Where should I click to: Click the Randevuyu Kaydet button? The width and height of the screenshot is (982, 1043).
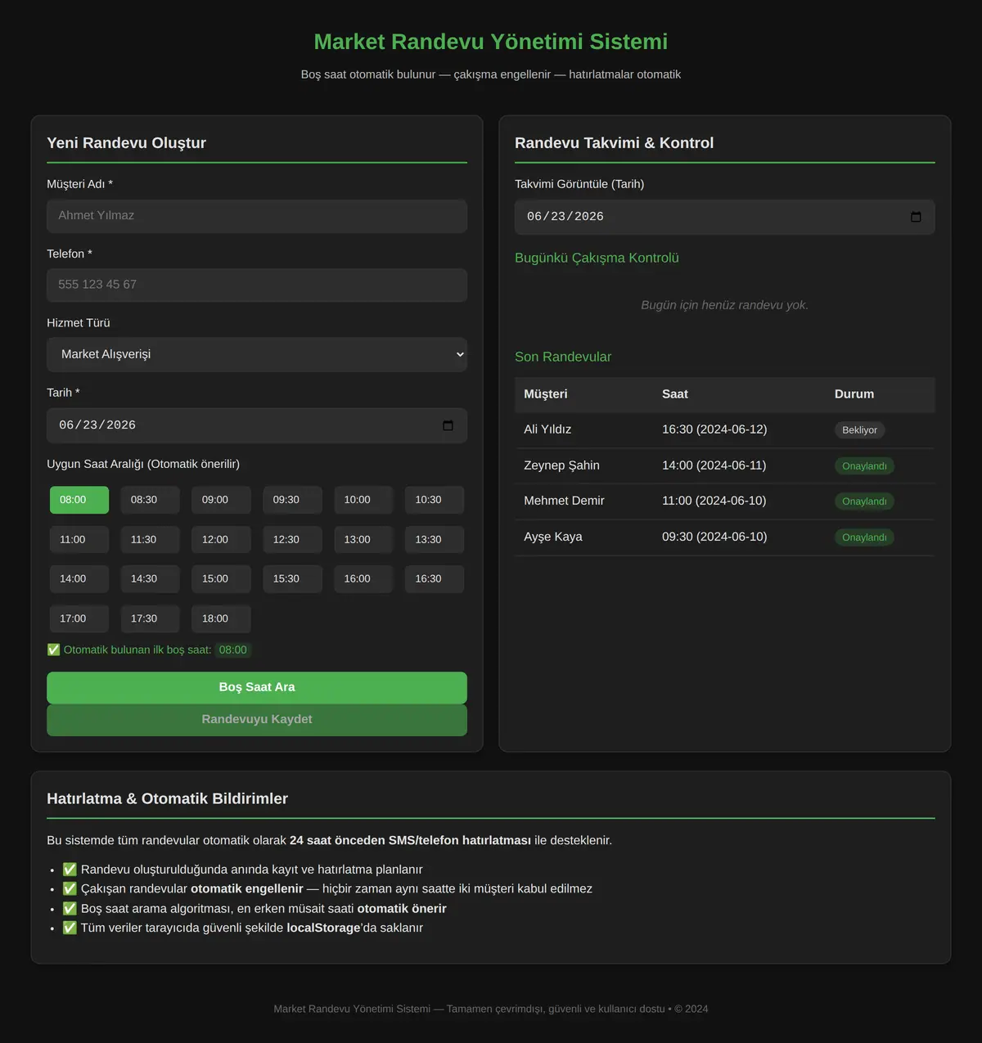point(257,720)
